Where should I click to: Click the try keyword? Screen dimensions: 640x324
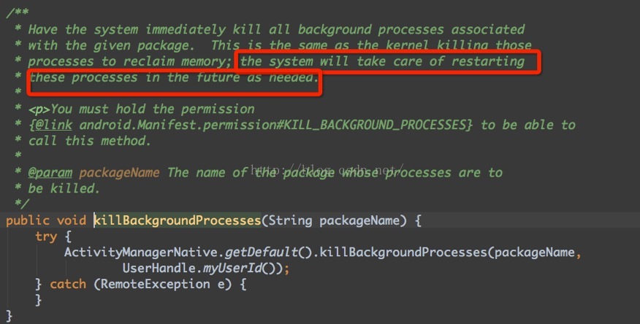(44, 236)
